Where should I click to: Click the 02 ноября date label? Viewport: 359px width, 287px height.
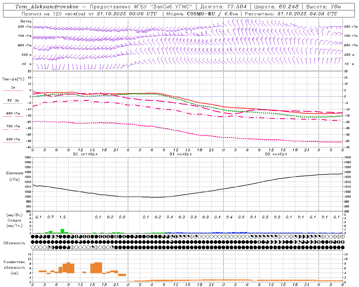tap(276, 154)
